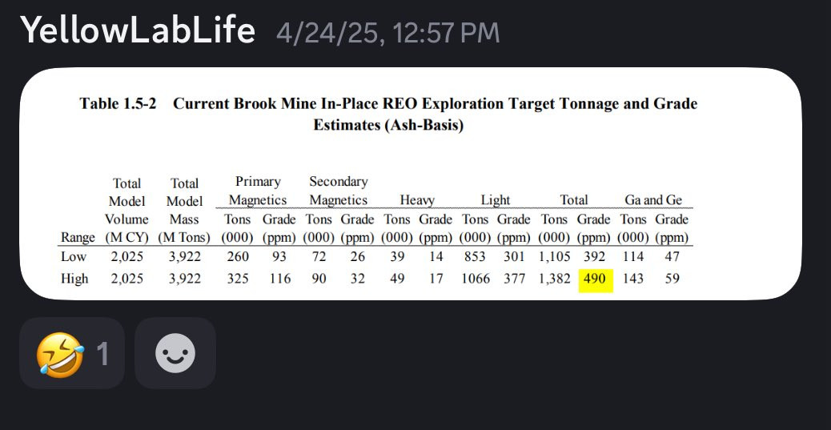Click the Total Model Volume header
The width and height of the screenshot is (831, 430).
[x=126, y=210]
